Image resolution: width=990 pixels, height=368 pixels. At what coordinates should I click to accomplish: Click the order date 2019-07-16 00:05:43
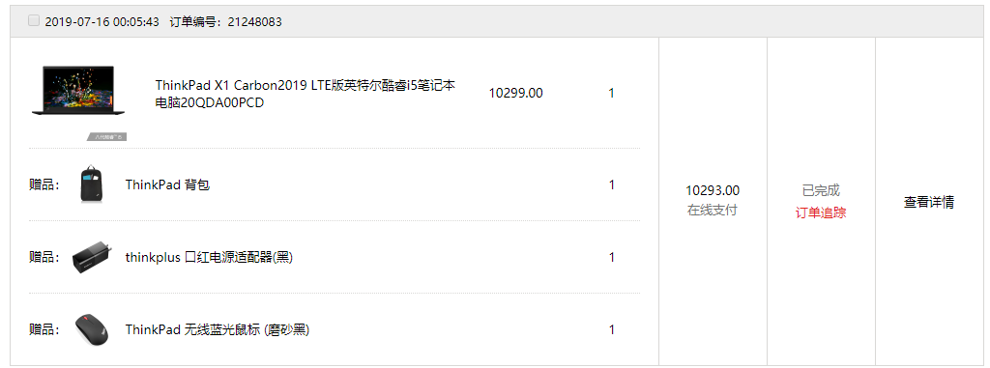[x=102, y=22]
